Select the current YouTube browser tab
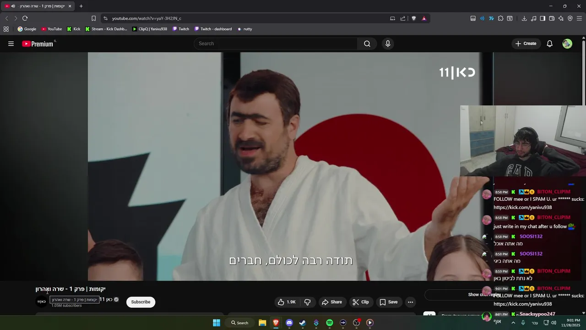This screenshot has height=330, width=586. pyautogui.click(x=39, y=6)
